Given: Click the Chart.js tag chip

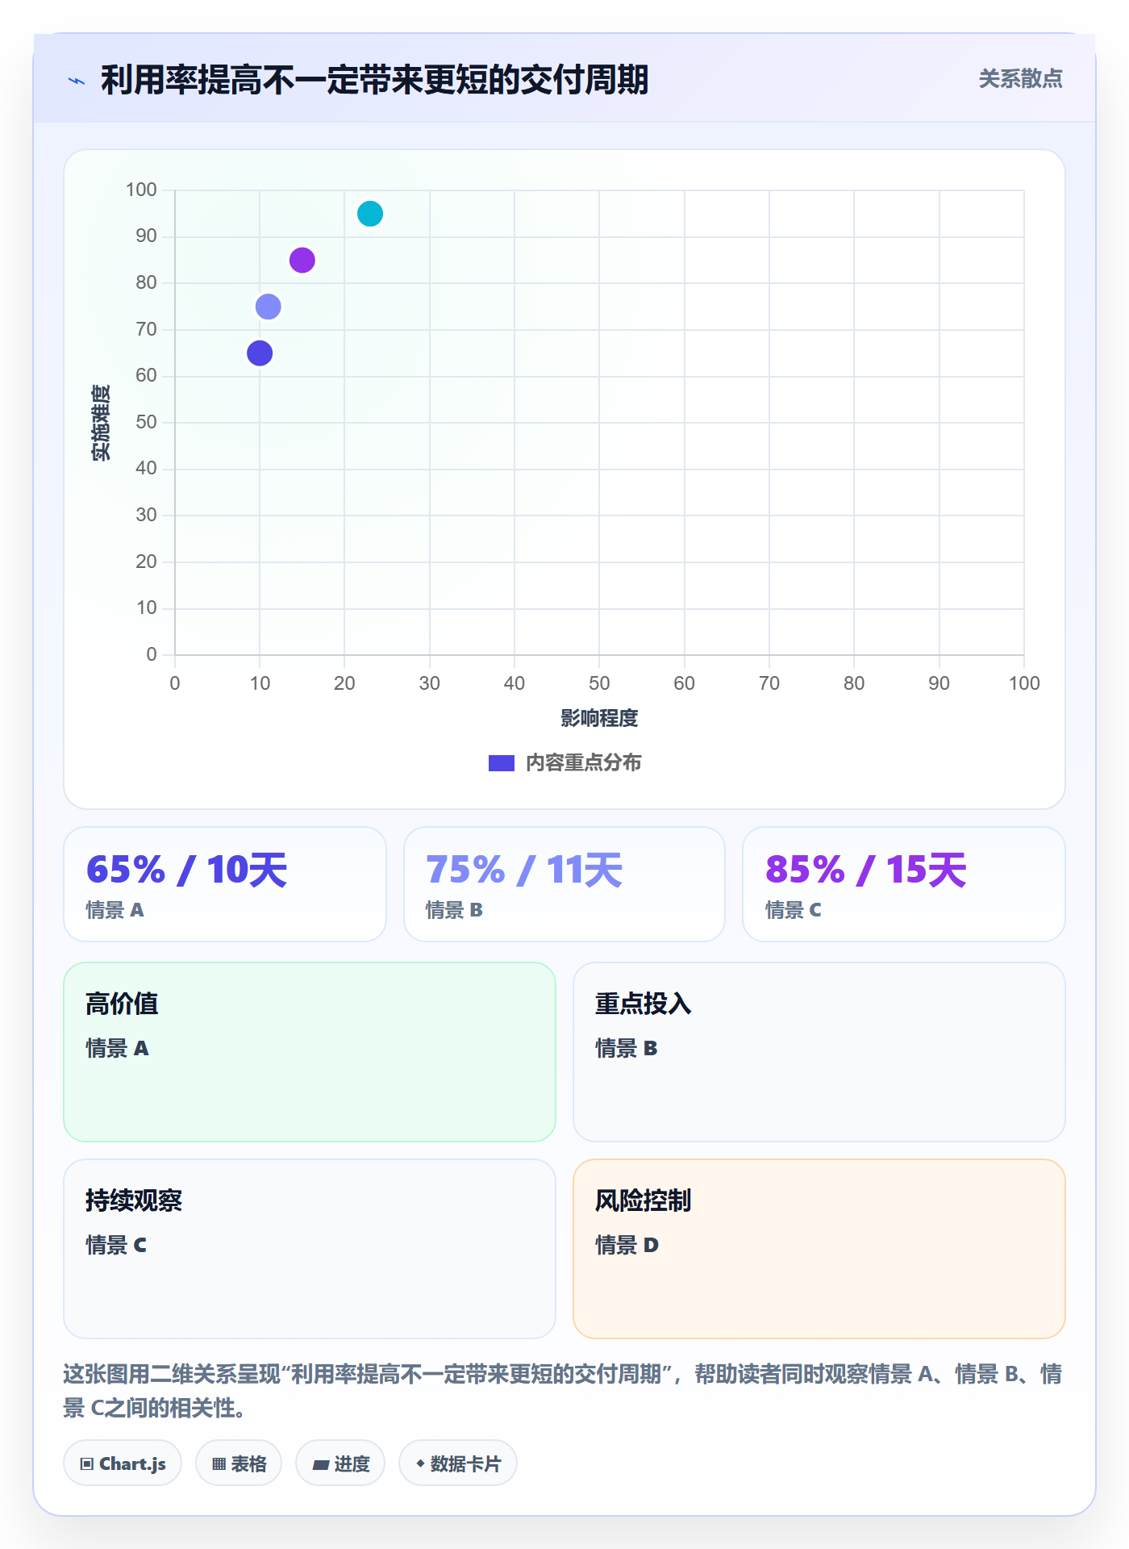Looking at the screenshot, I should [x=123, y=1463].
